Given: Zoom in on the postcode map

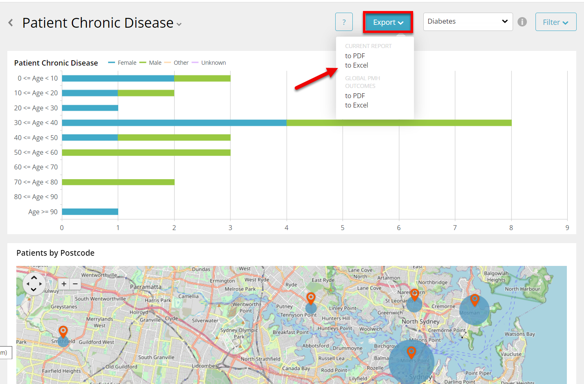Looking at the screenshot, I should pyautogui.click(x=64, y=284).
